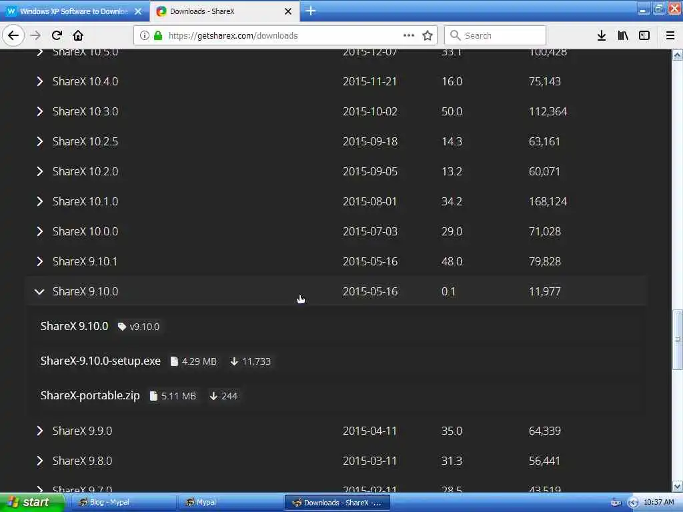683x512 pixels.
Task: Click the 11,733 download count text
Action: pos(256,361)
